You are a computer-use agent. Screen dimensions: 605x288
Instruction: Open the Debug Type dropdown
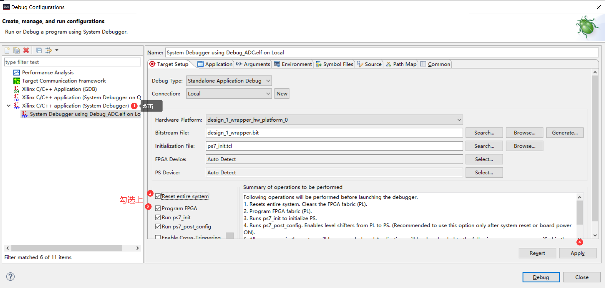(x=229, y=81)
